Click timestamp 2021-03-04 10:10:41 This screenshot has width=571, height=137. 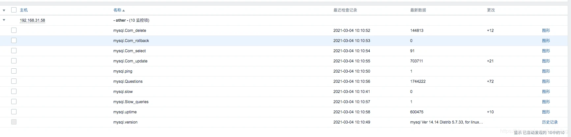[x=352, y=92]
